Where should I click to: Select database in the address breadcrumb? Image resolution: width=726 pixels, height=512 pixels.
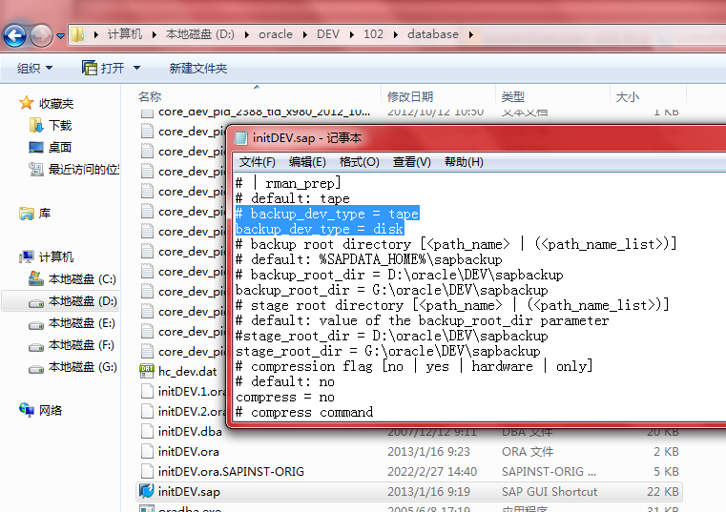pos(433,34)
